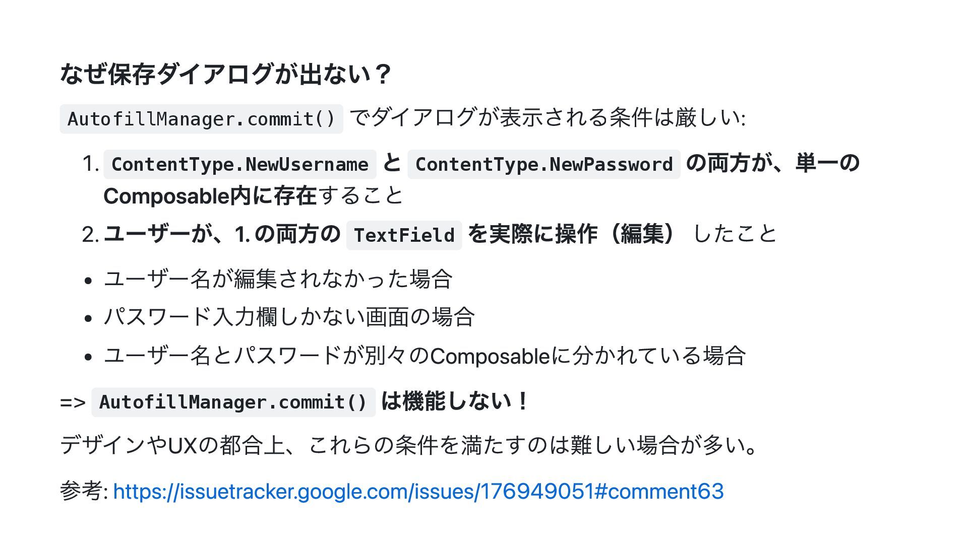Click the bold text を実際に操作（編集）
The height and width of the screenshot is (544, 968).
[572, 234]
